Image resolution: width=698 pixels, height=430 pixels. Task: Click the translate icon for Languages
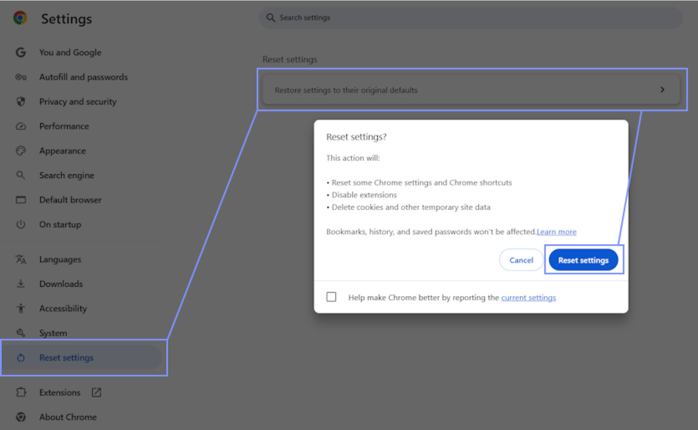pos(21,260)
